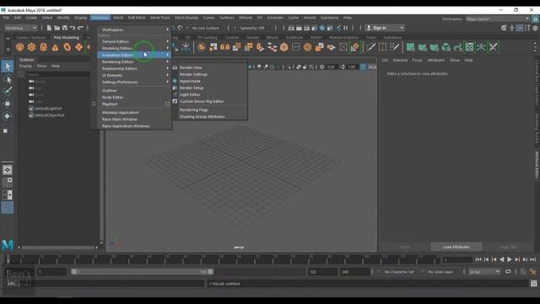The image size is (540, 304).
Task: Click the Open Scene folder icon
Action: click(x=57, y=28)
